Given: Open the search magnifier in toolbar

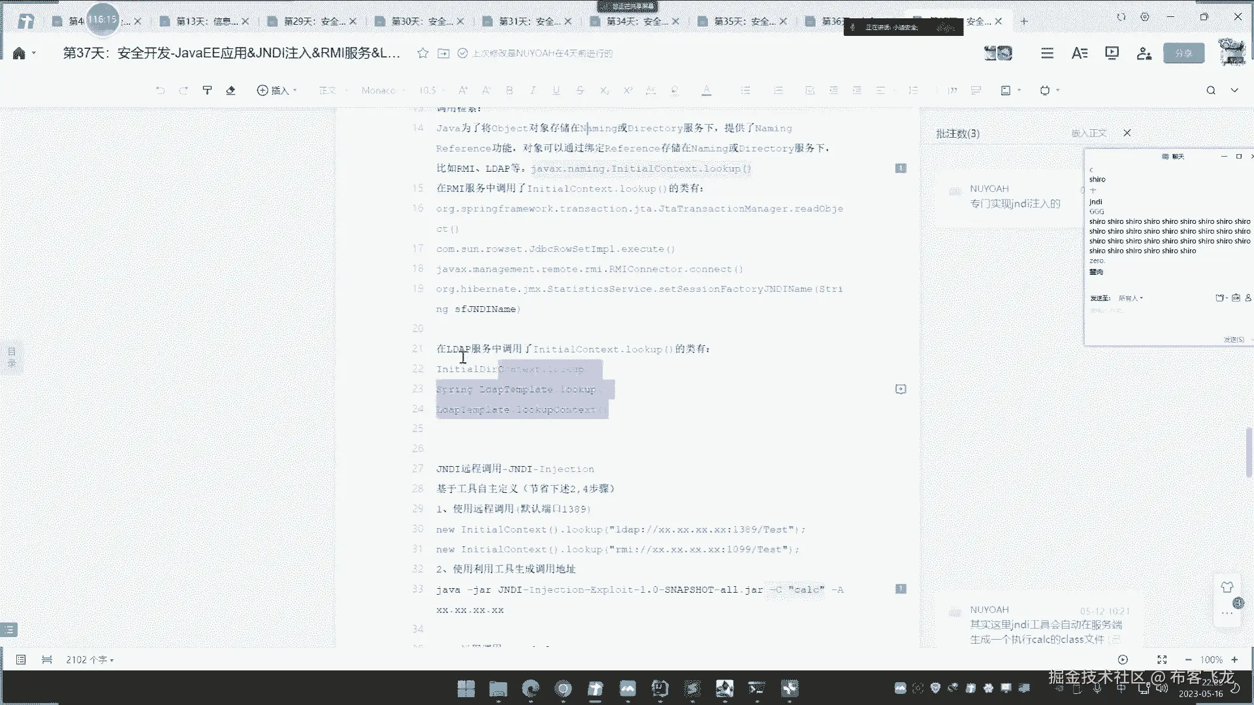Looking at the screenshot, I should point(1210,90).
